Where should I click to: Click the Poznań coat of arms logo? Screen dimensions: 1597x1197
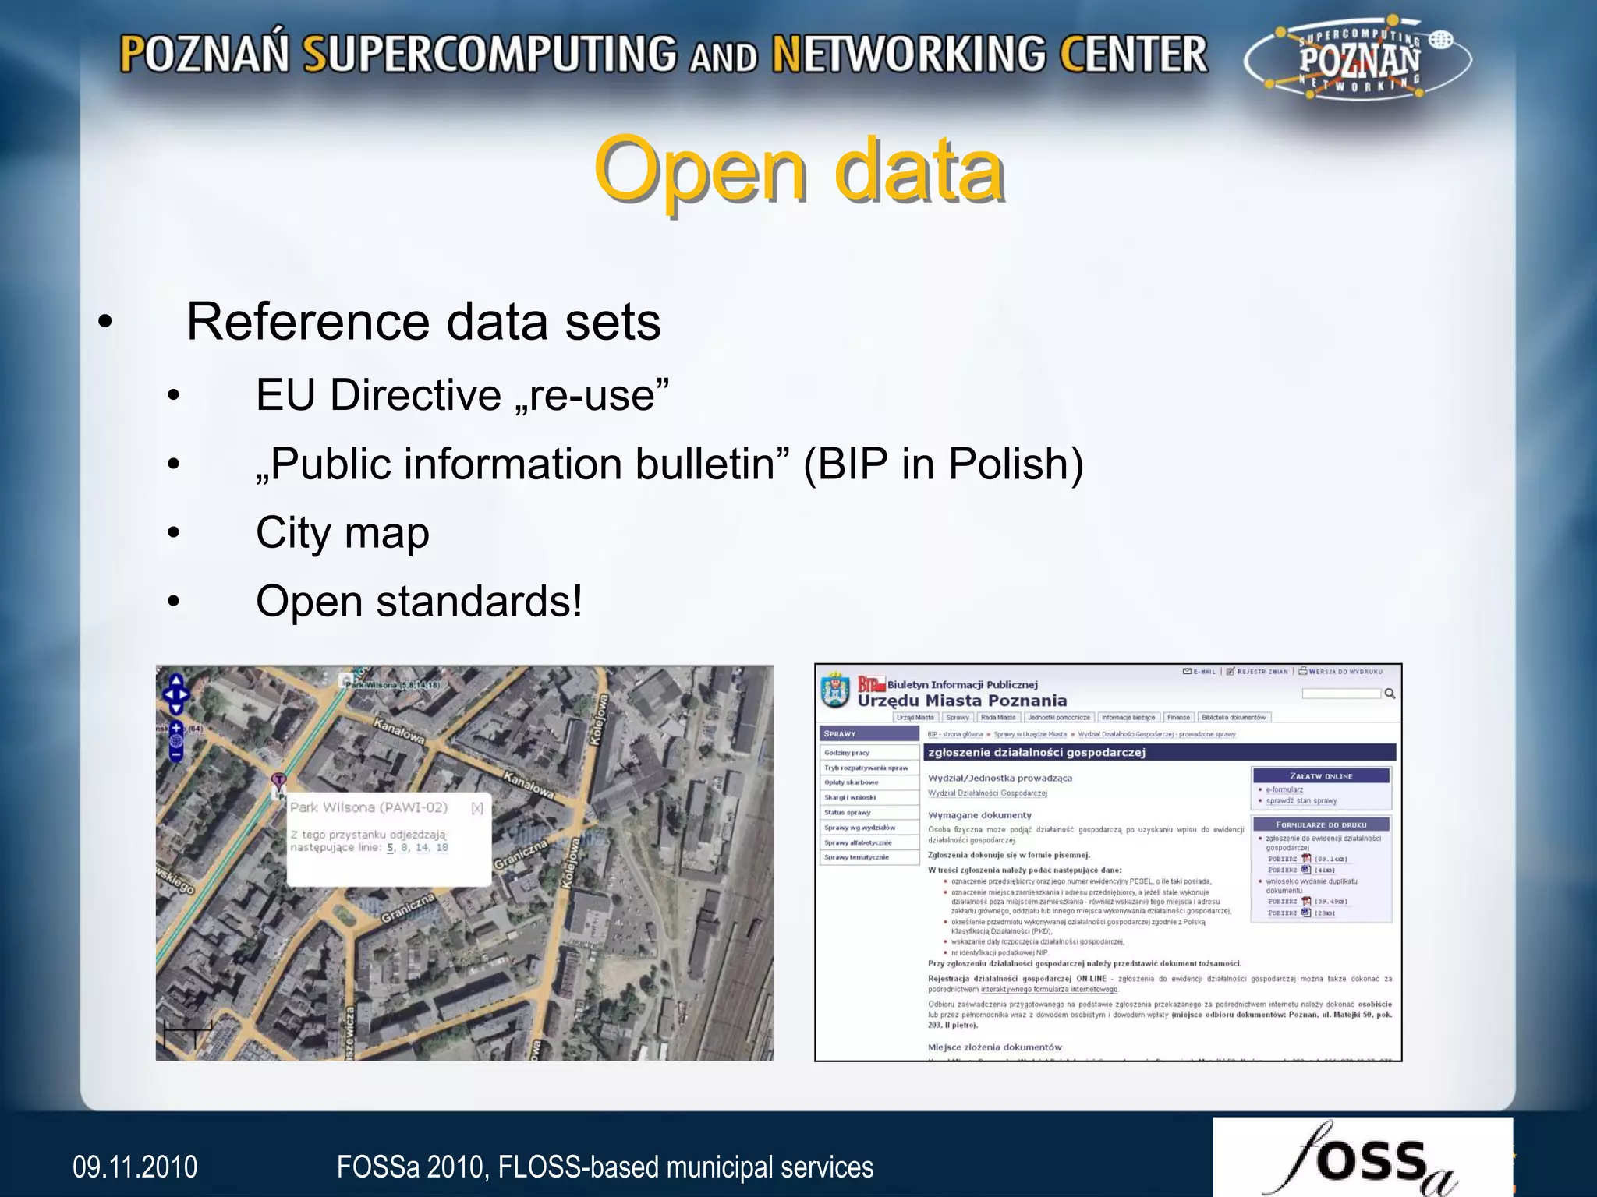836,691
